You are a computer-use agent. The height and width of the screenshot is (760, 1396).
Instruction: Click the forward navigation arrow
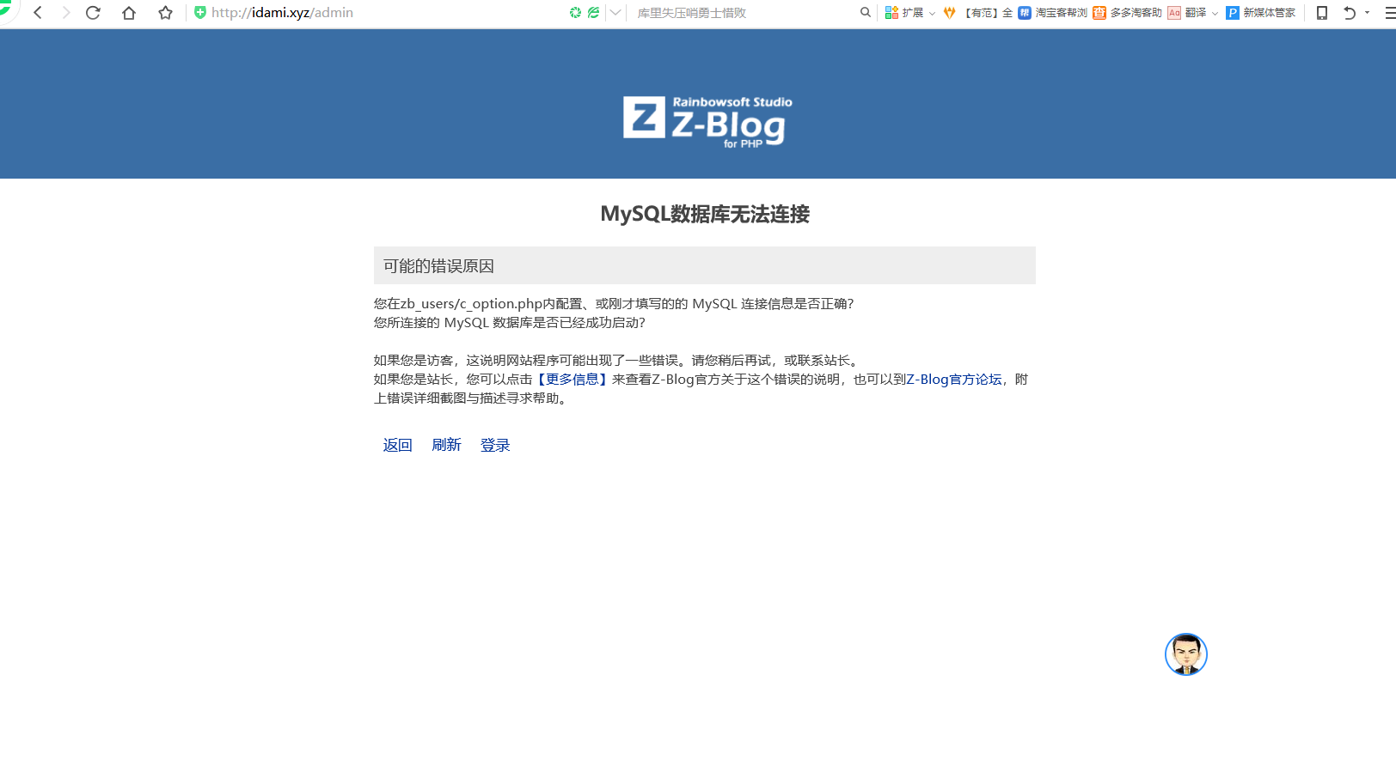[65, 13]
